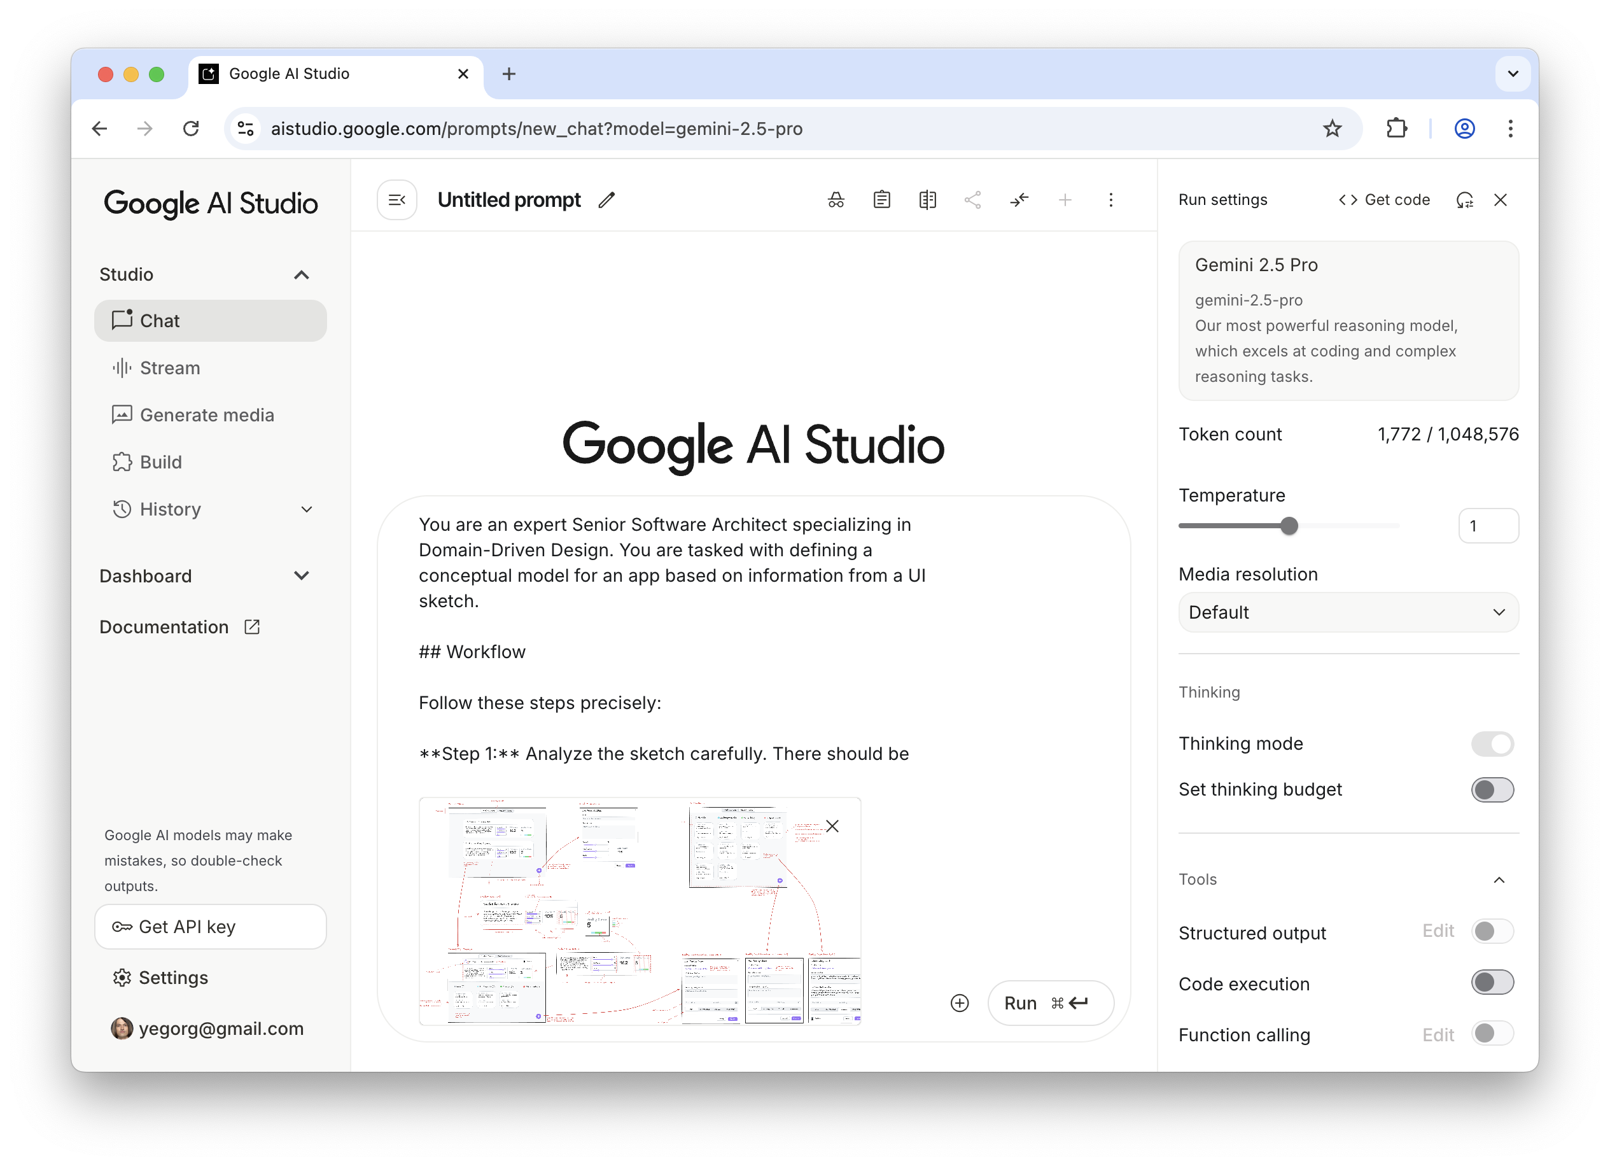
Task: Open Stream from the Studio menu
Action: point(171,368)
